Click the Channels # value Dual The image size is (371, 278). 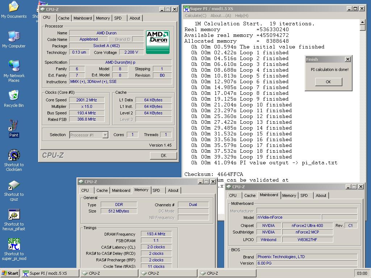pyautogui.click(x=193, y=205)
